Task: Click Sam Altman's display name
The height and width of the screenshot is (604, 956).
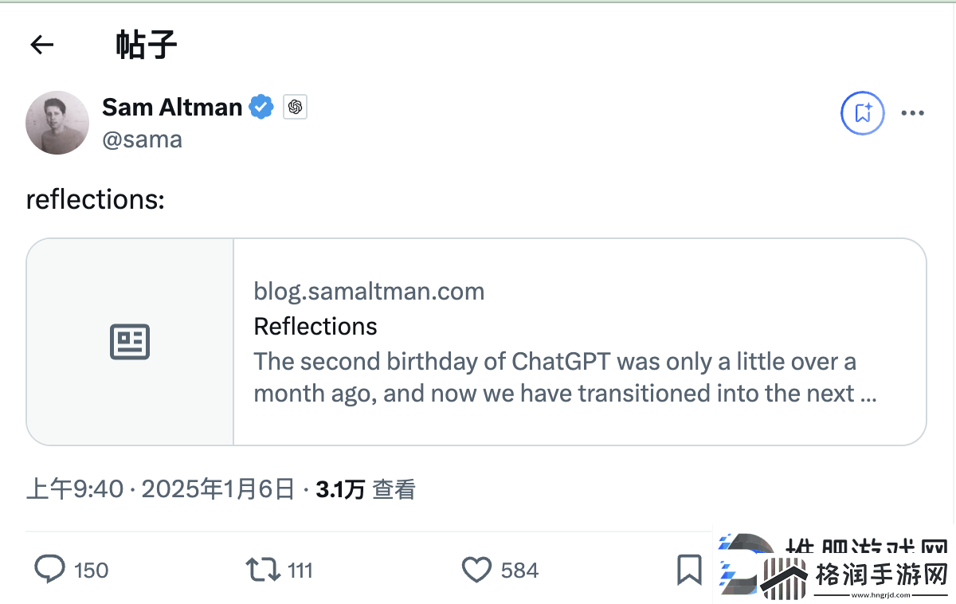Action: tap(171, 106)
